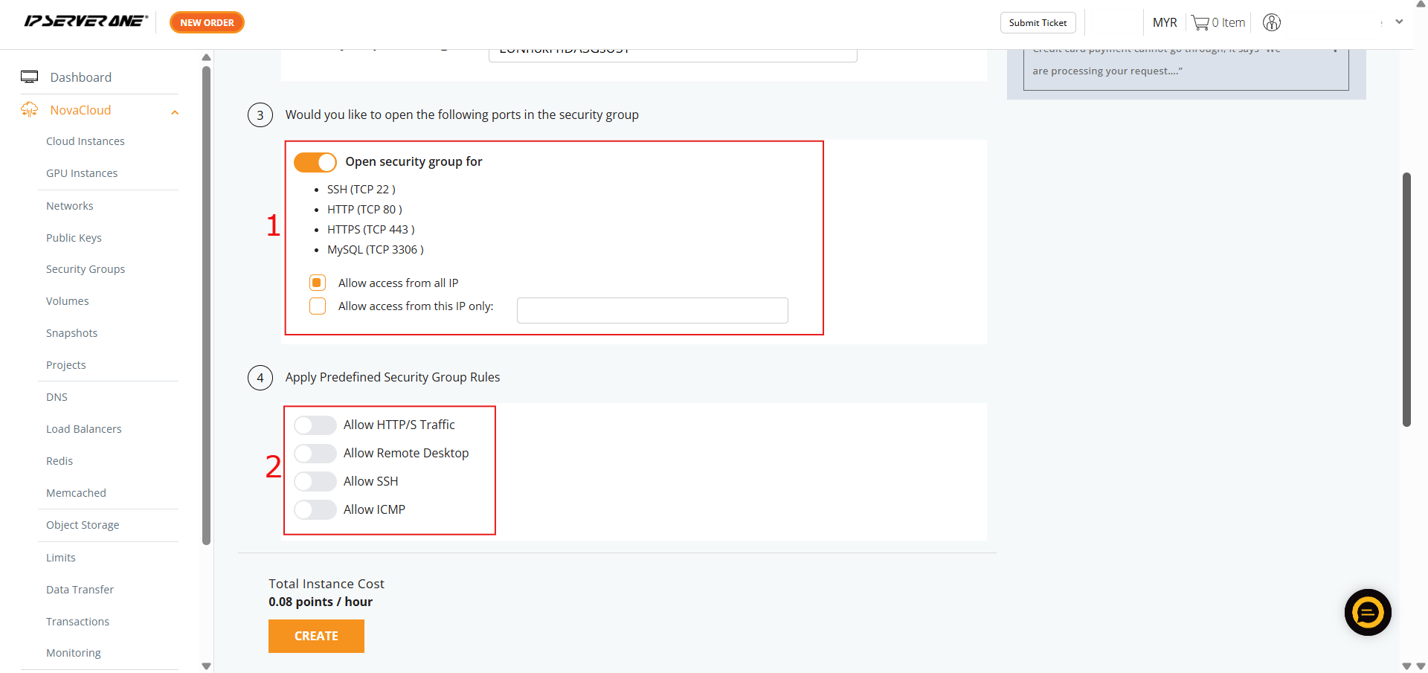Expand the account dropdown arrow
Image resolution: width=1428 pixels, height=673 pixels.
[x=1399, y=22]
